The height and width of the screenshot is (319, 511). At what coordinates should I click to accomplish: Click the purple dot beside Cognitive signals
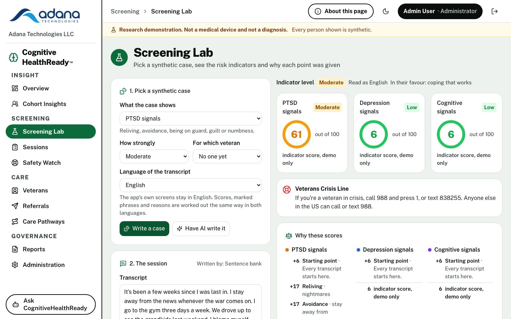pos(430,250)
